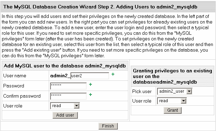Click the 'read' value in existing user role
Screen dimensions: 216x131
point(163,101)
